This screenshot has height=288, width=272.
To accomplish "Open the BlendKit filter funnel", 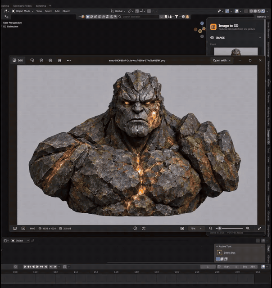I will tap(177, 17).
